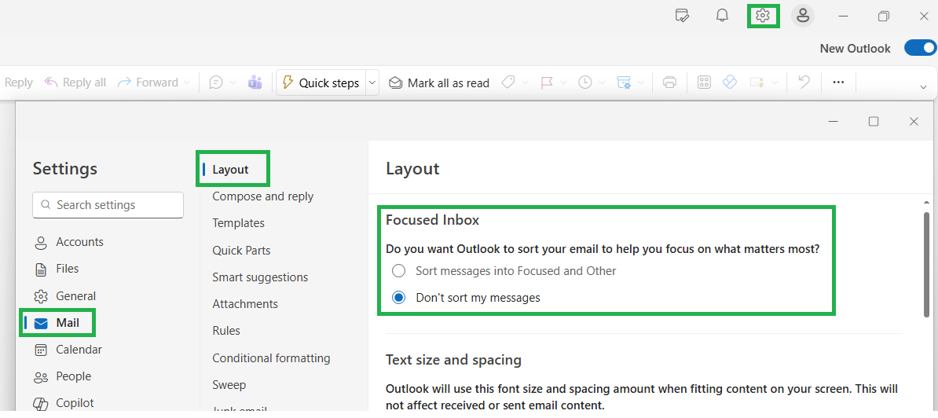The image size is (938, 418).
Task: Open Smart suggestions settings
Action: click(260, 277)
